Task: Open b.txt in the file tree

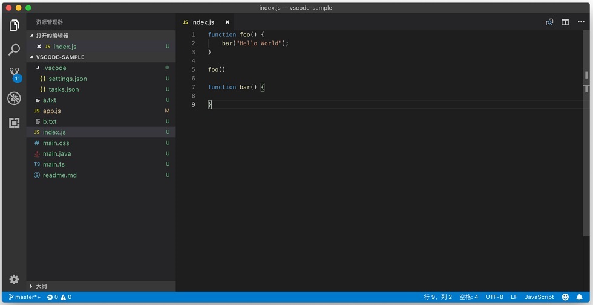Action: [101, 121]
